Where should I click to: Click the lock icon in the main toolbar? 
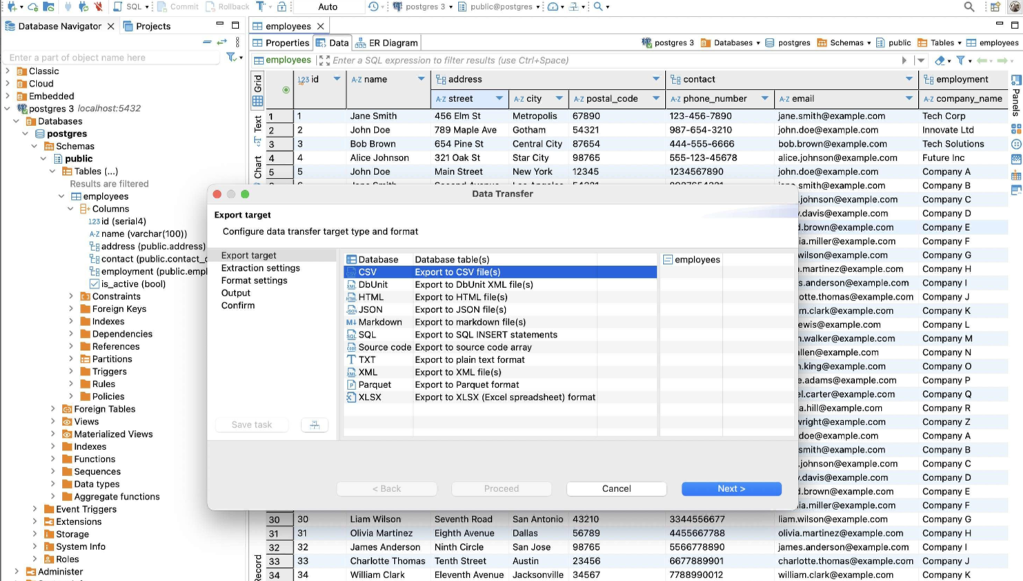pos(281,7)
